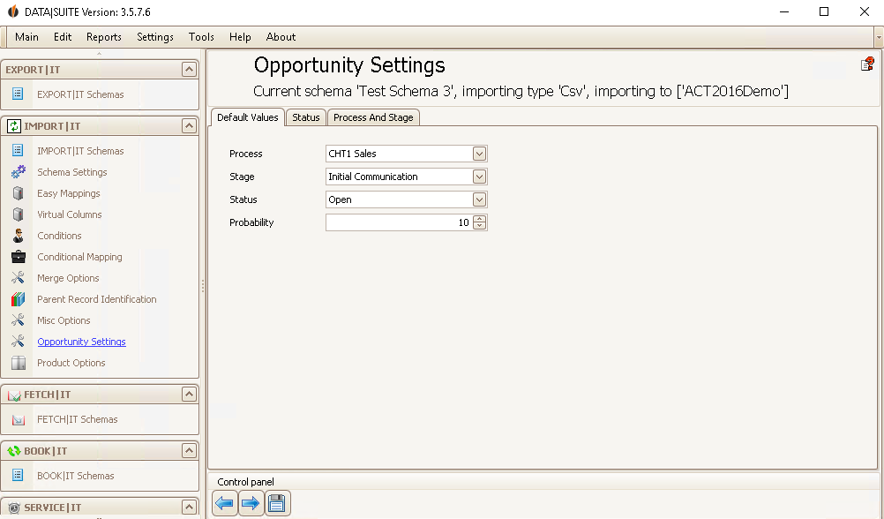The width and height of the screenshot is (884, 519).
Task: Go to Virtual Columns
Action: click(x=70, y=214)
